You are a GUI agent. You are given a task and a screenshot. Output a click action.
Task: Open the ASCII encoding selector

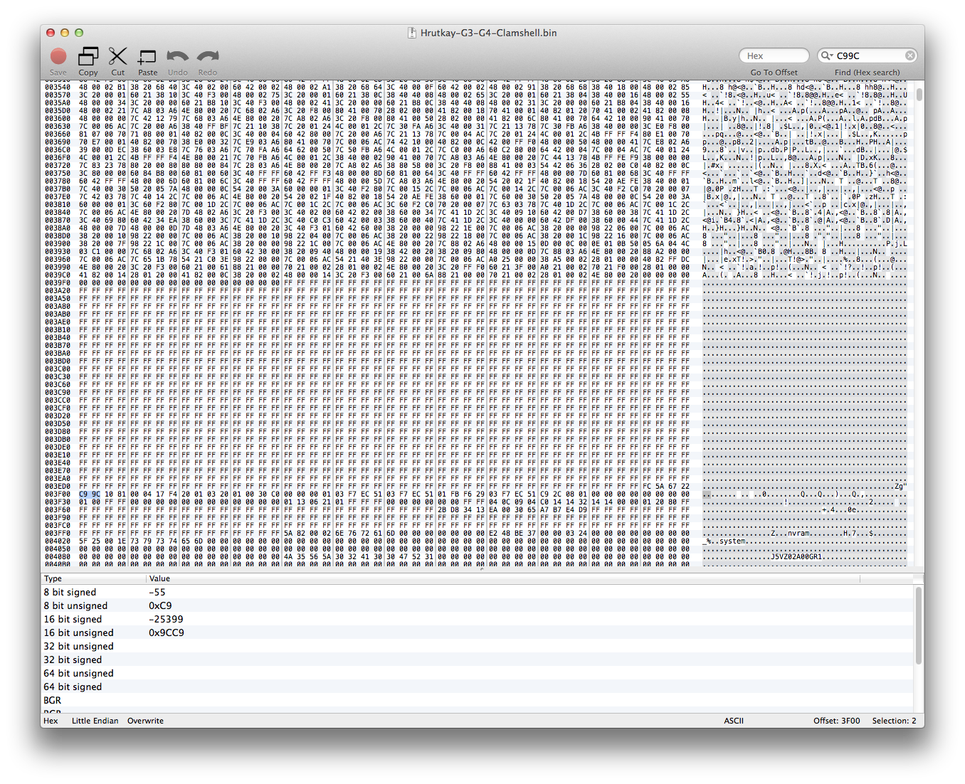734,721
